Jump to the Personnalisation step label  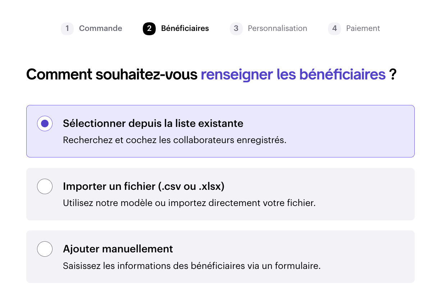click(x=277, y=28)
